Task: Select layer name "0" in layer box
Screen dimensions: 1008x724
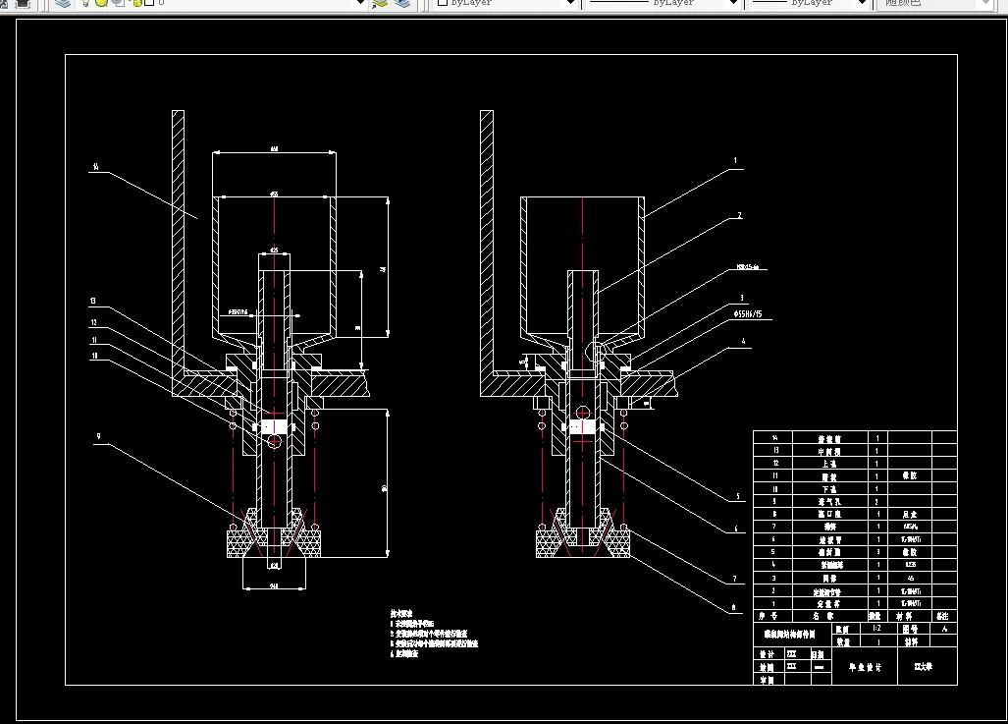Action: [x=161, y=3]
